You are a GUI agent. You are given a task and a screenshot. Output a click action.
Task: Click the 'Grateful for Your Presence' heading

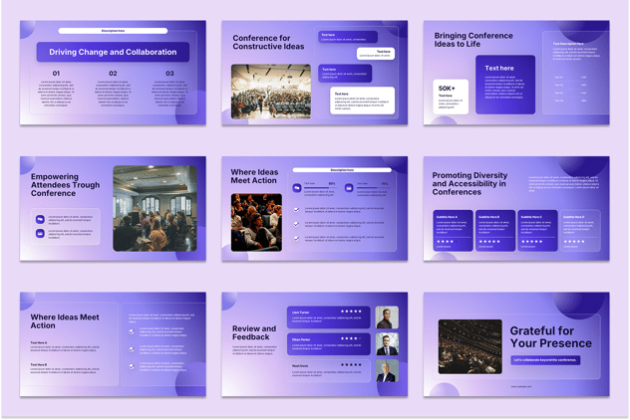click(x=550, y=336)
